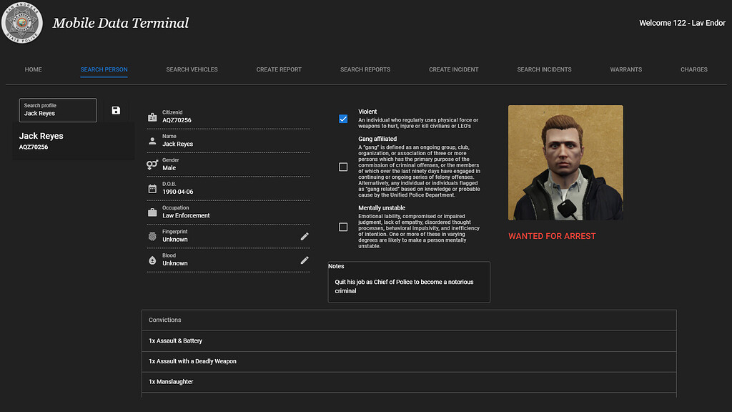Screen dimensions: 732x412
Task: Click the fingerprint icon
Action: click(151, 236)
